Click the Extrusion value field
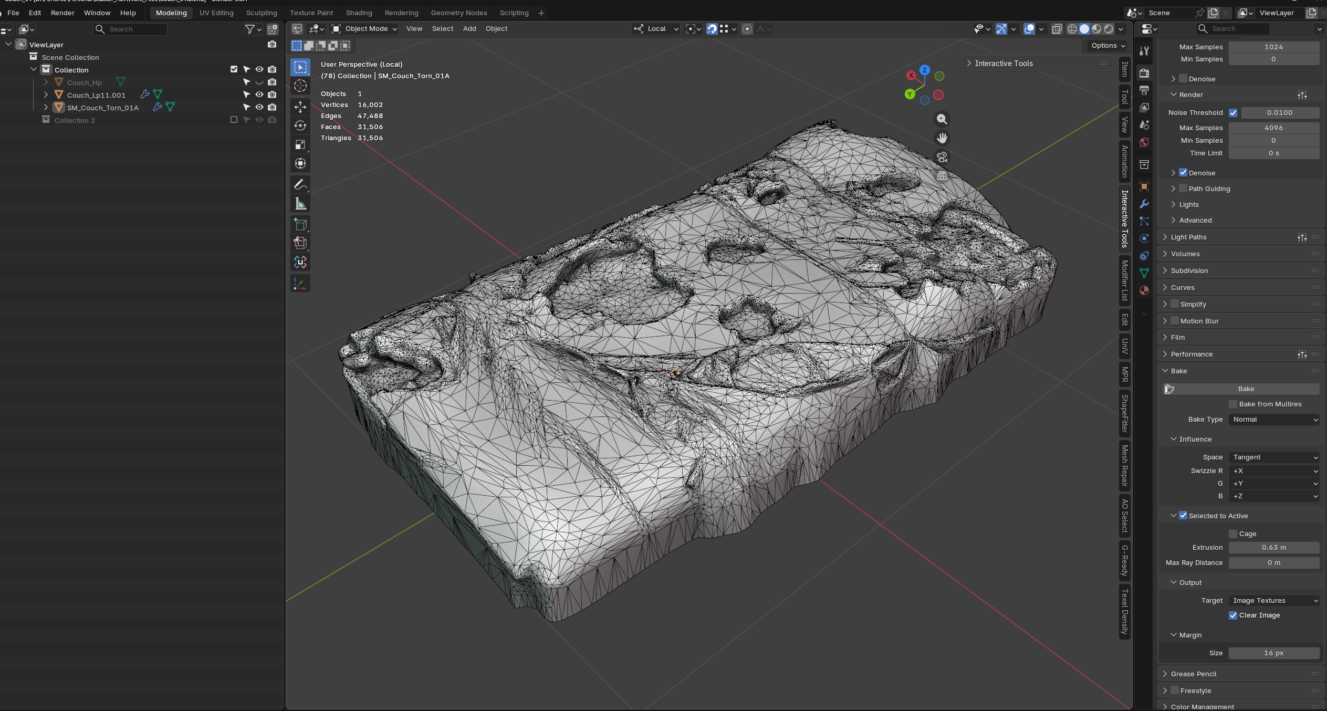 pos(1273,548)
